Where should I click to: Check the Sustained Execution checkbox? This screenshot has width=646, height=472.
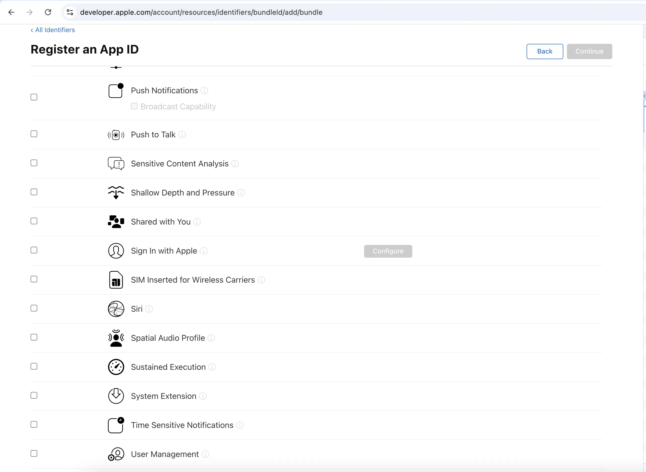[x=34, y=366]
